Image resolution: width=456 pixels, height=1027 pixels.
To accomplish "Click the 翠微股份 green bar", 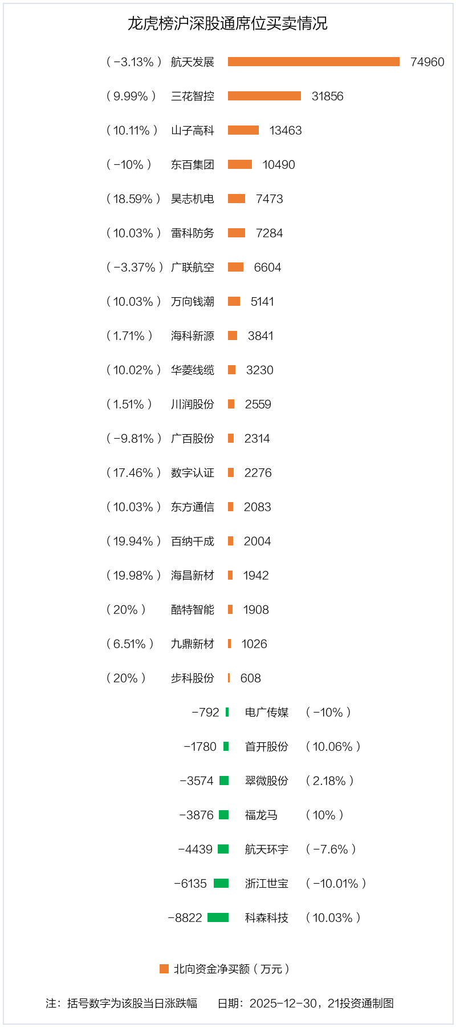I will tap(224, 781).
